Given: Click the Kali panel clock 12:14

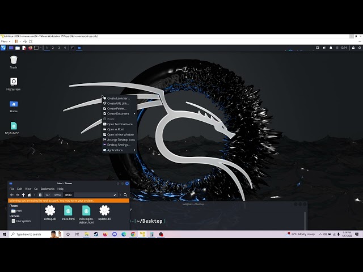Looking at the screenshot, I should point(344,48).
